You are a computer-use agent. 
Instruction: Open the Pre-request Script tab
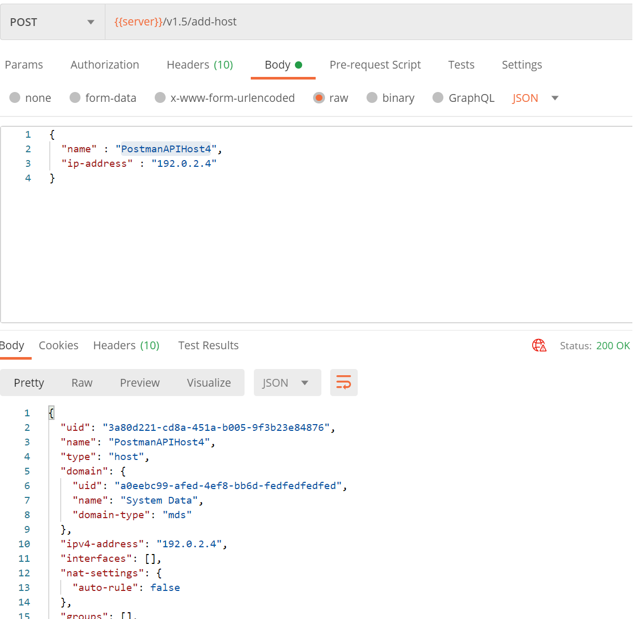point(375,65)
